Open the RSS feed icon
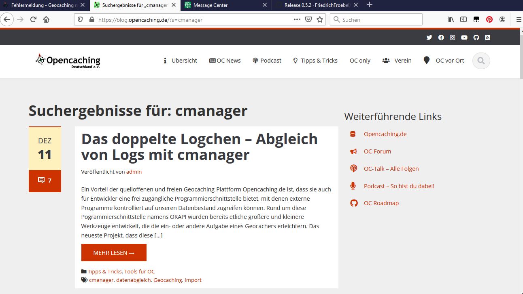 click(488, 38)
